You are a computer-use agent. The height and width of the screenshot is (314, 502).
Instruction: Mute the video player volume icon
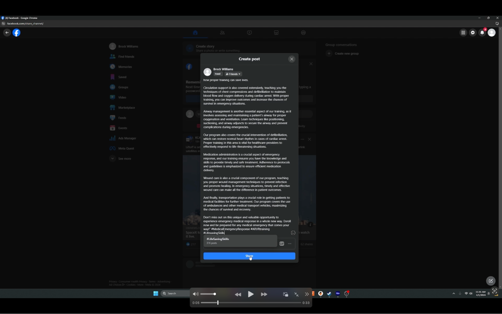point(196,294)
